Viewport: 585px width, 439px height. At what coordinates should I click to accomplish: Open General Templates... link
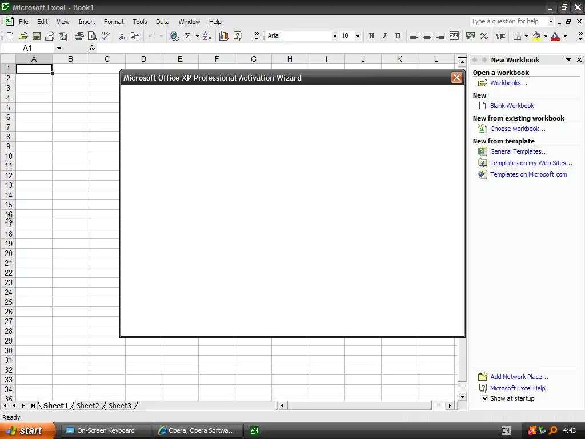(519, 151)
